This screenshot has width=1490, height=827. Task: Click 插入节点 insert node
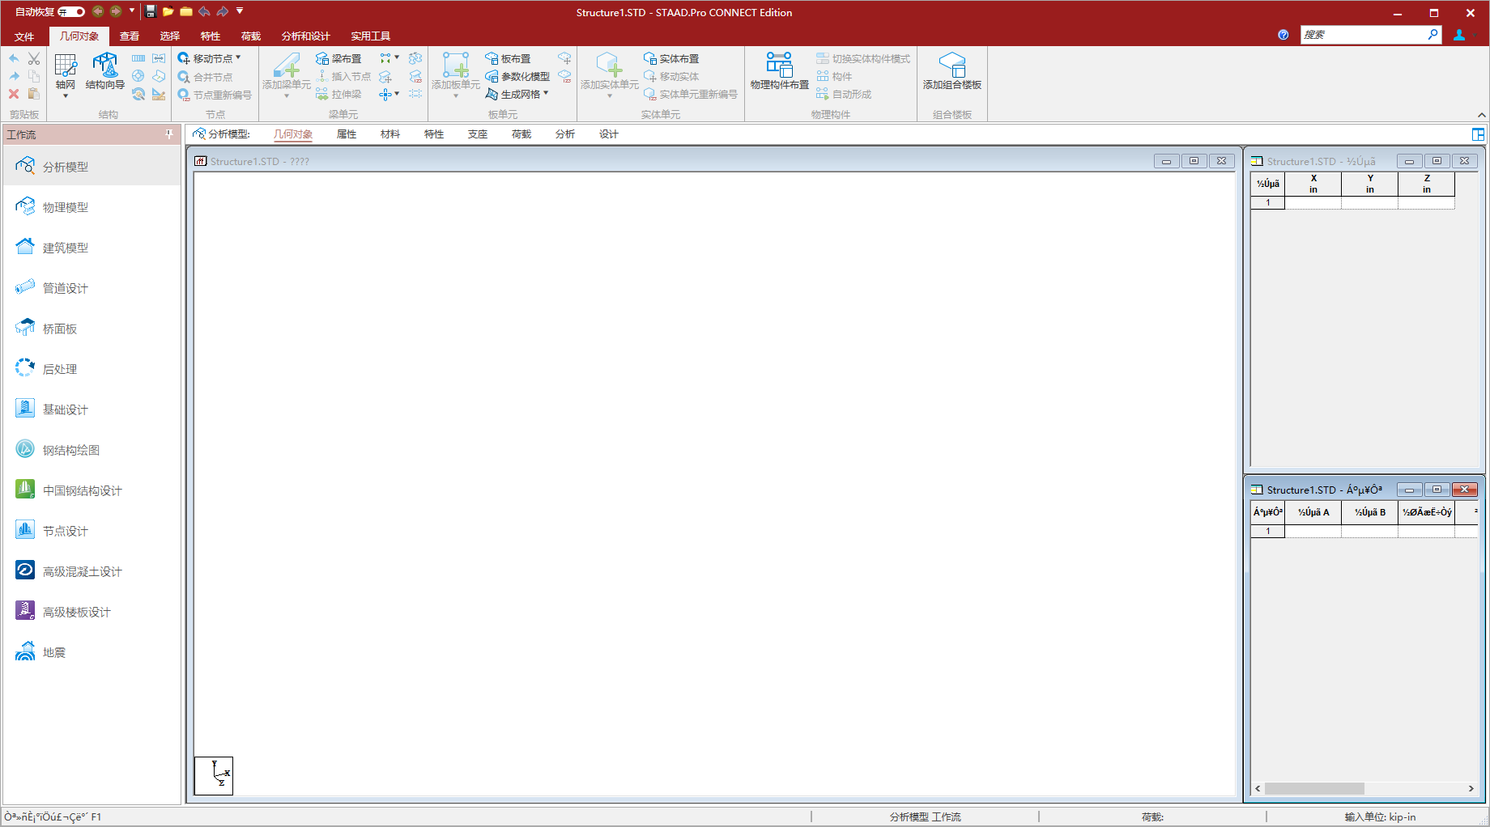(x=343, y=77)
